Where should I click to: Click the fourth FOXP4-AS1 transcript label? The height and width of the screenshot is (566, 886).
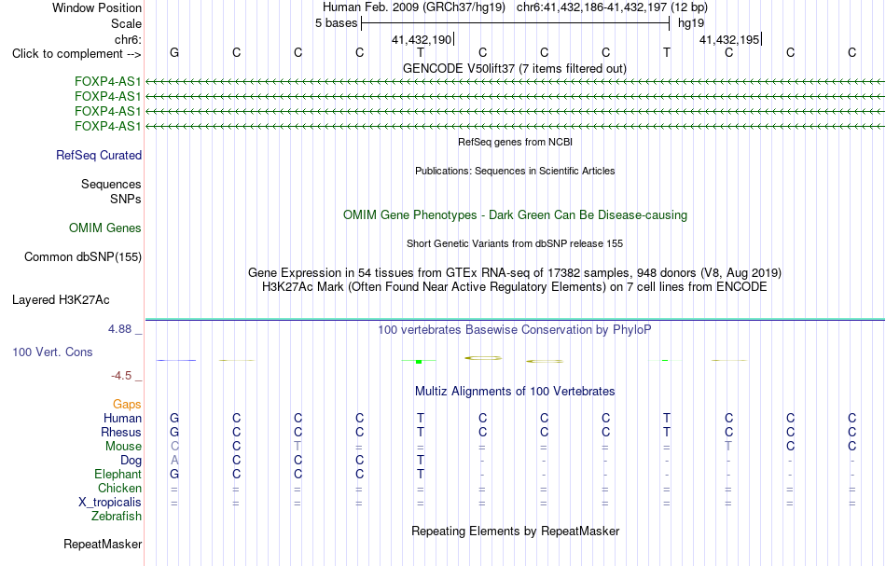(108, 126)
